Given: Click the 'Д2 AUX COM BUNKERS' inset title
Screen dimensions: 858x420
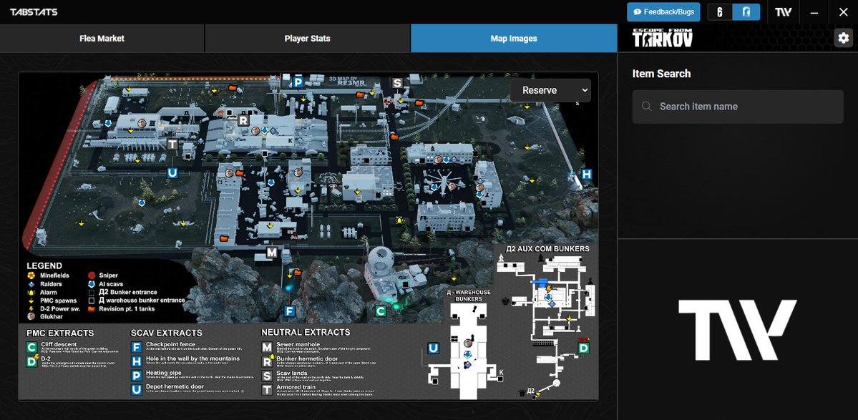Looking at the screenshot, I should click(x=547, y=249).
